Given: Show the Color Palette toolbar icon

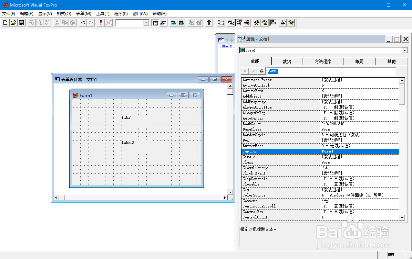Looking at the screenshot, I should pos(265,23).
